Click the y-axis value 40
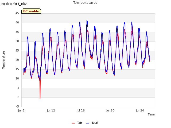171x128 pixels. tap(17, 22)
